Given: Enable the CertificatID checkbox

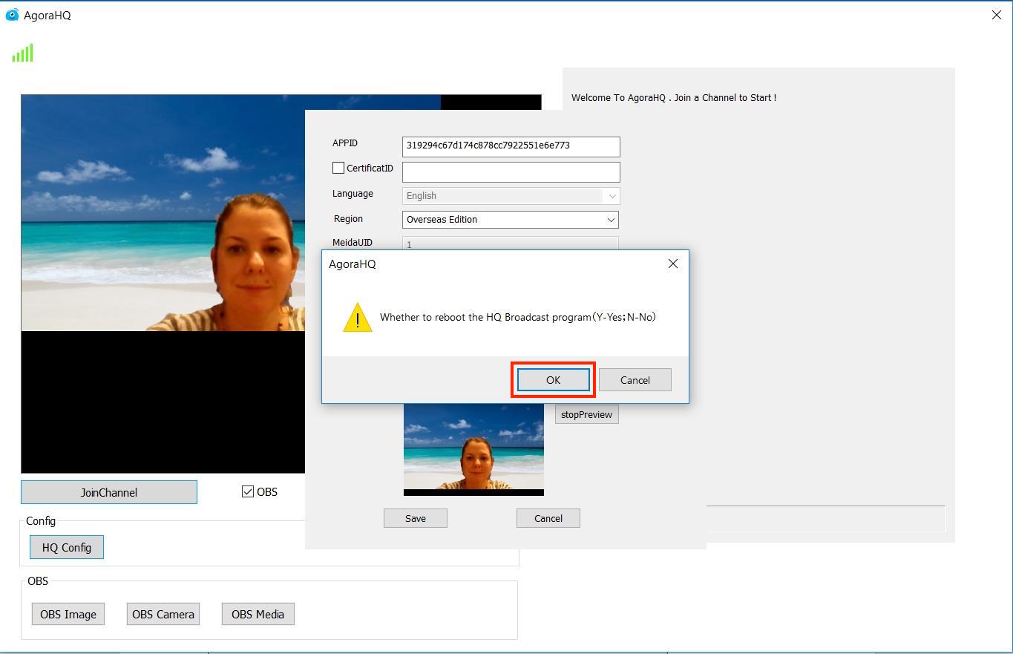Looking at the screenshot, I should point(338,168).
